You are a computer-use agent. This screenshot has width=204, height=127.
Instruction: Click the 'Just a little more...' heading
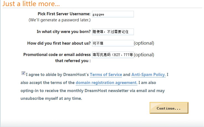pos(31,4)
